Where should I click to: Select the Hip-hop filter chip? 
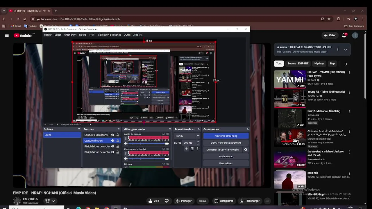coord(319,64)
